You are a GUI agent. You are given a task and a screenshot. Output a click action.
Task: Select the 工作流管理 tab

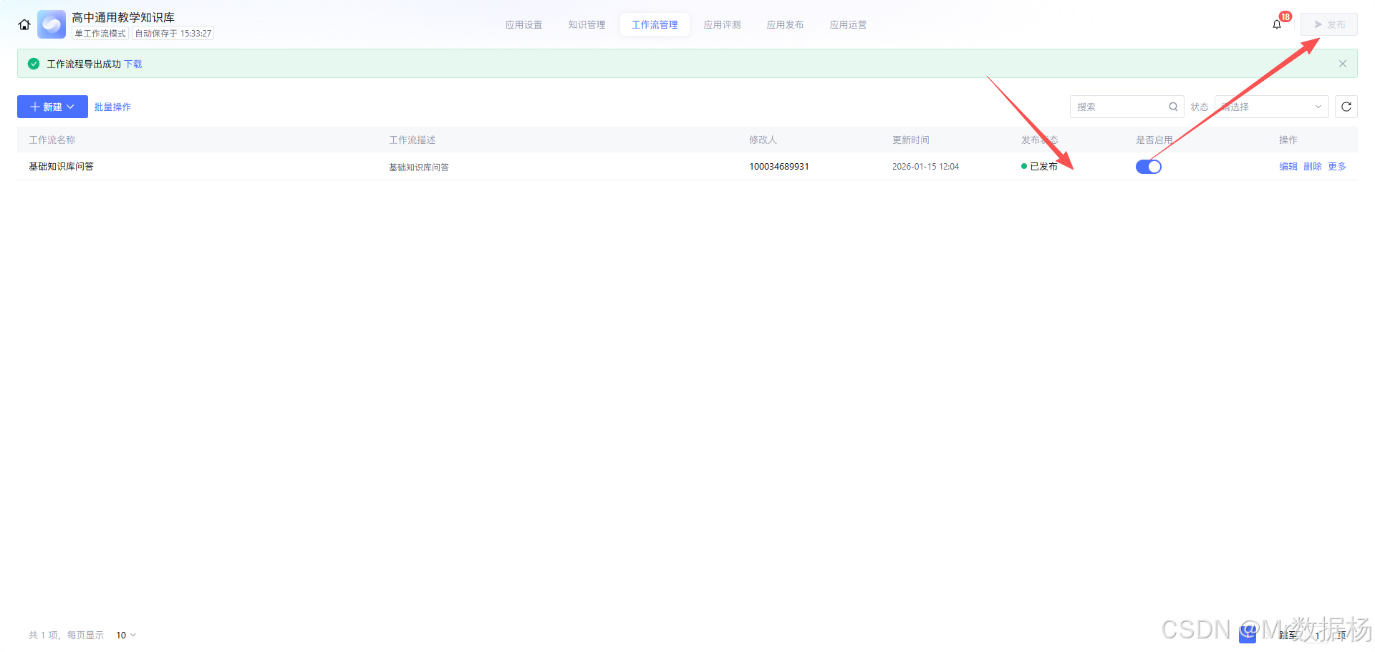[x=655, y=24]
